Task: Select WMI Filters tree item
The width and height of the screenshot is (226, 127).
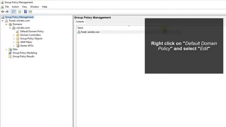Action: 26,42
